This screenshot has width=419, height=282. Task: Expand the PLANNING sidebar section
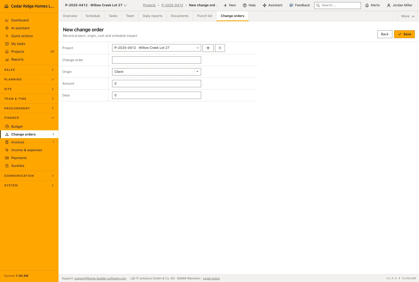[29, 79]
